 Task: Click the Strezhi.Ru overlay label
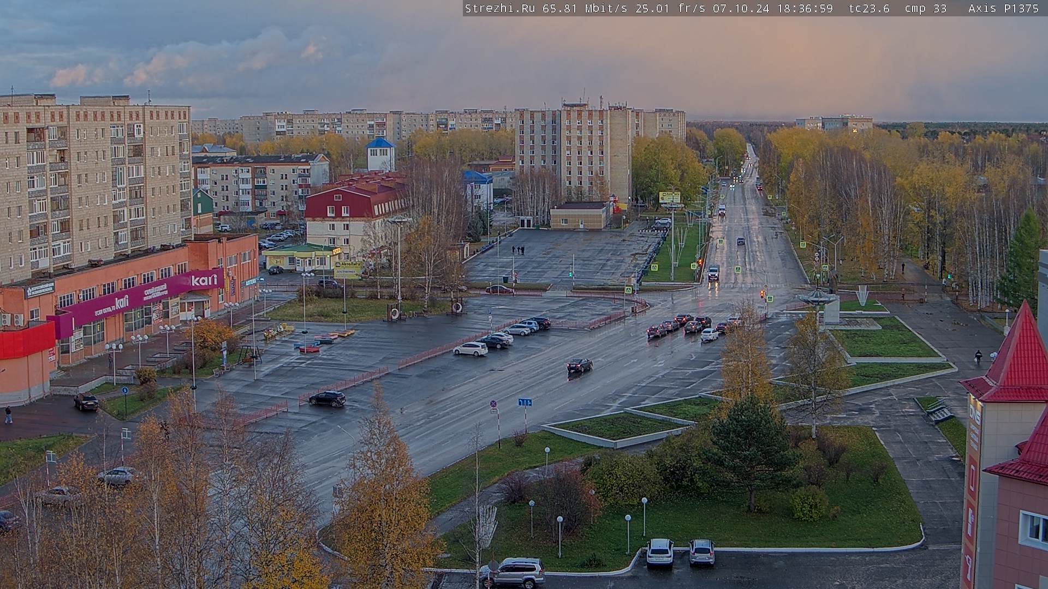click(499, 8)
